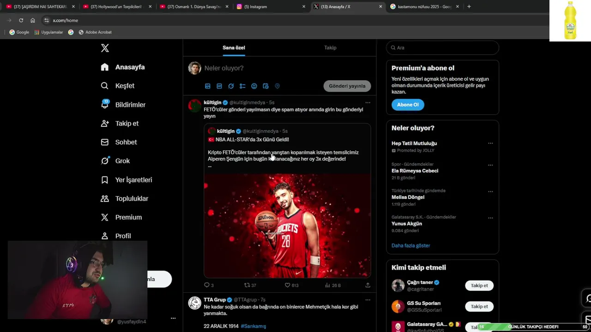Screen dimensions: 591x332
Task: Switch to the Instagram browser tab
Action: [271, 6]
